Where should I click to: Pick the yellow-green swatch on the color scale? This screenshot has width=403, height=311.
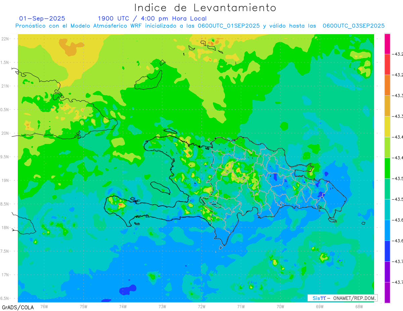pos(387,147)
